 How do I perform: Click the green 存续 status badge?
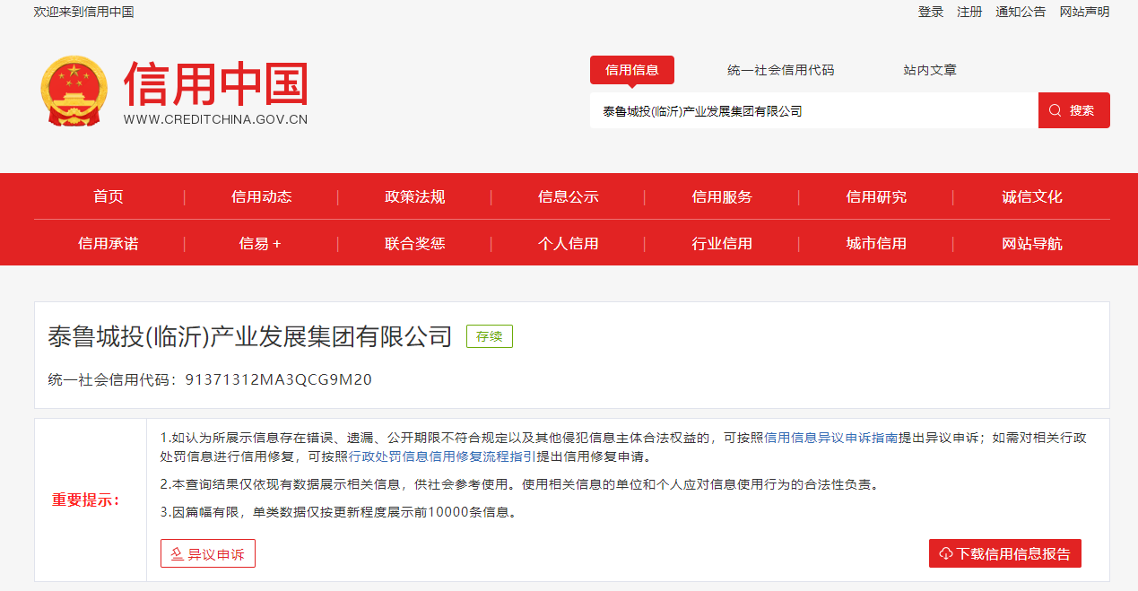point(489,336)
